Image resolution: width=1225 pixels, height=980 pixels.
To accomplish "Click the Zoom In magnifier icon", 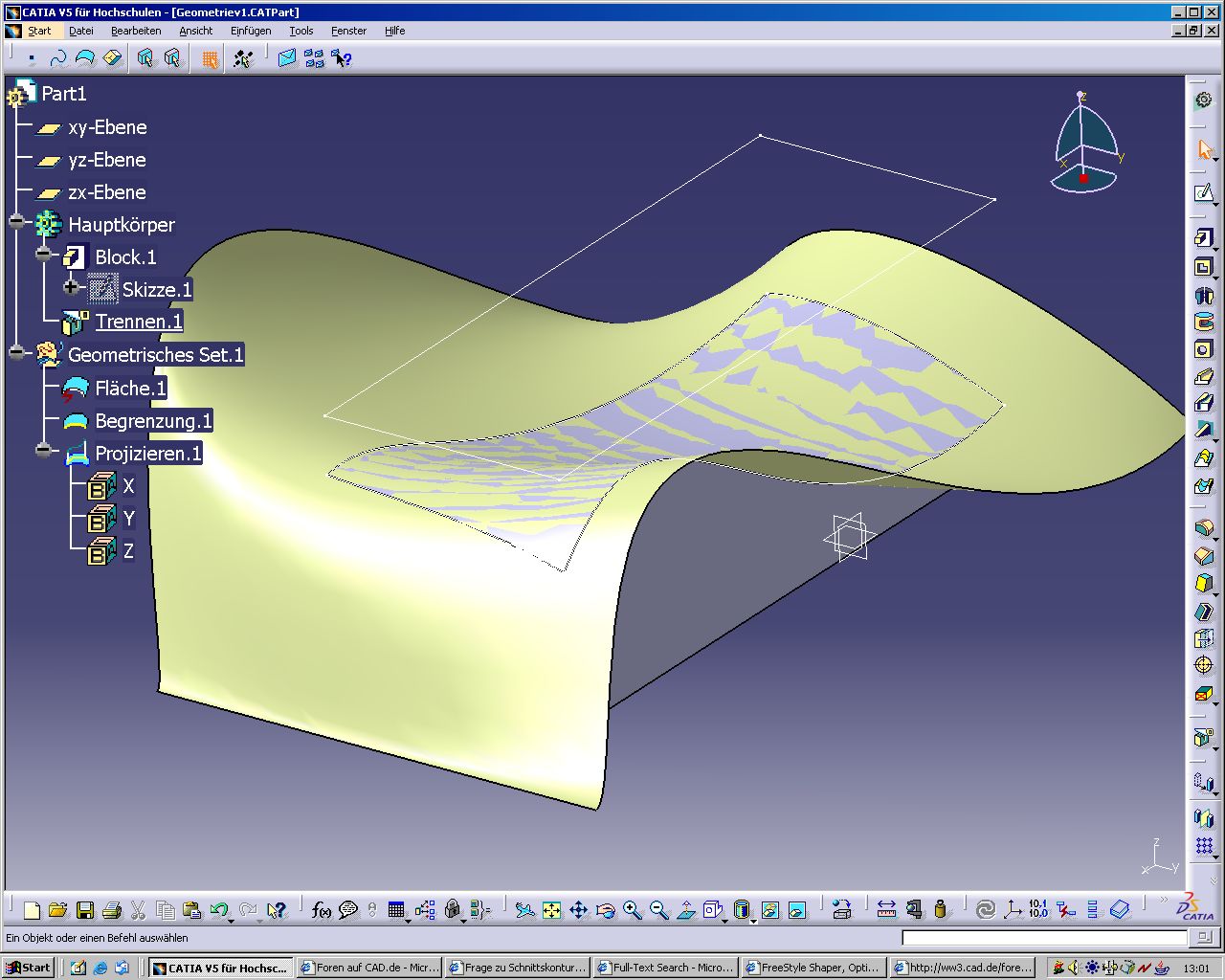I will coord(633,910).
